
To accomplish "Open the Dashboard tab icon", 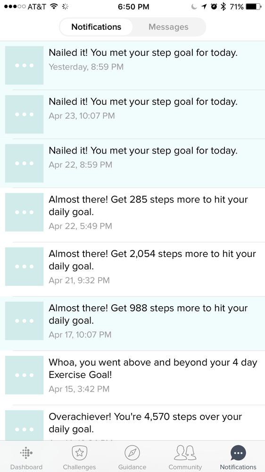I will click(x=26, y=453).
